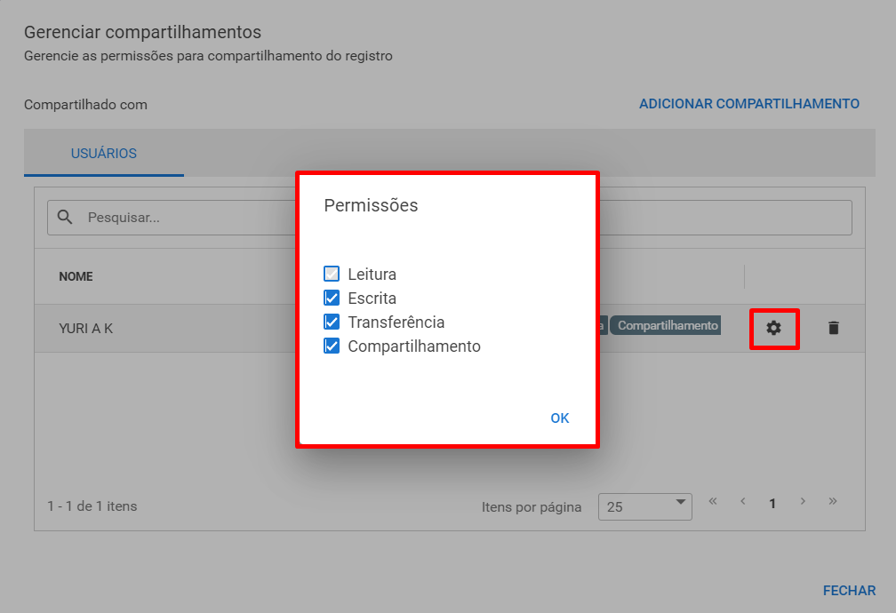
Task: Focus the Pesquisar search field
Action: click(450, 217)
